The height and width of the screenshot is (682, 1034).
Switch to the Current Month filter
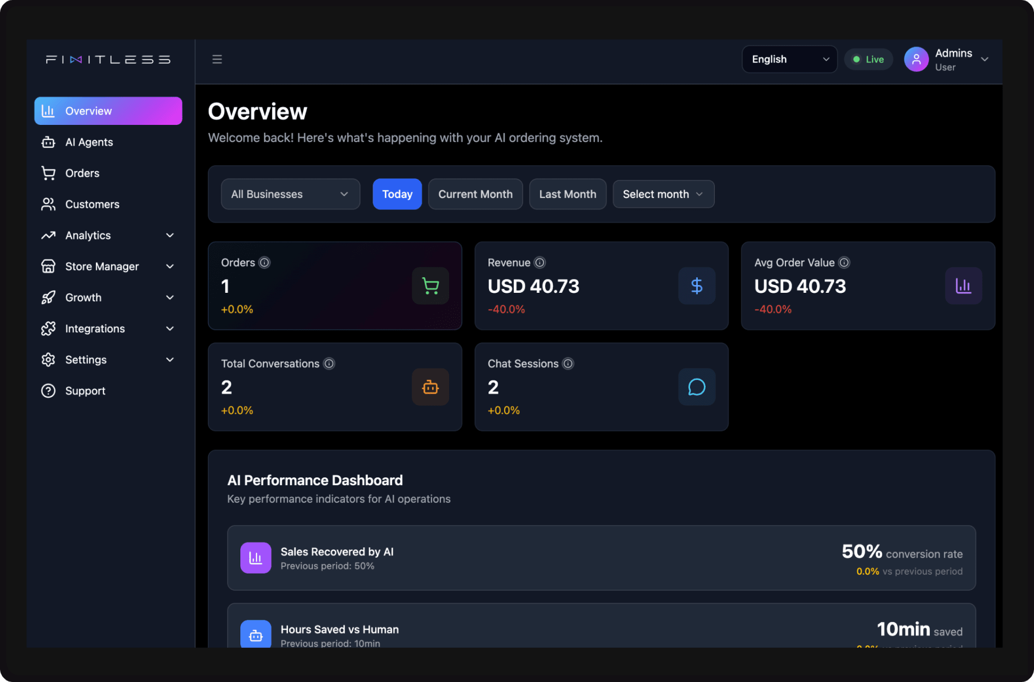[475, 194]
